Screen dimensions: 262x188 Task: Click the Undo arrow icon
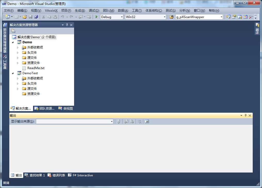(62, 17)
